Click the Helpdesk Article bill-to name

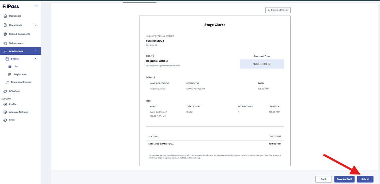[157, 61]
